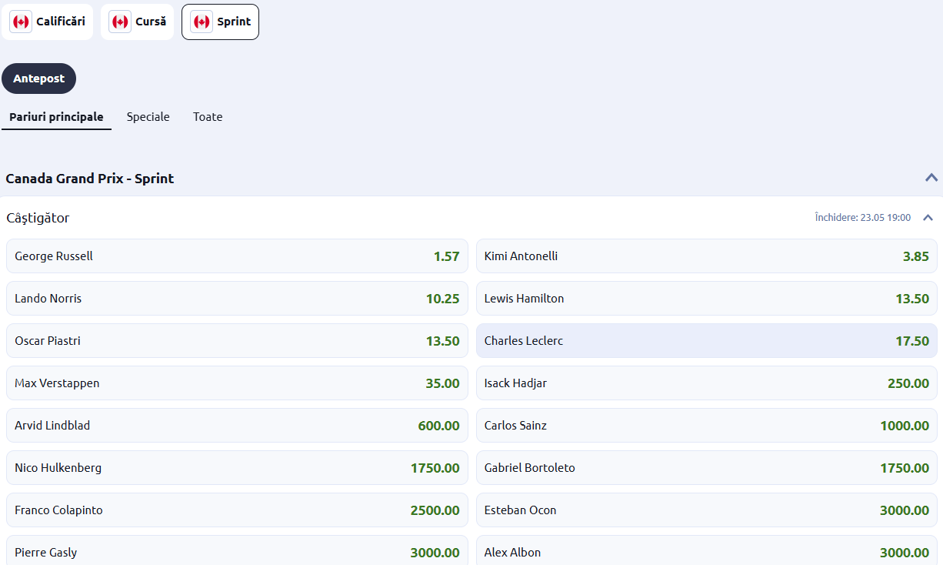Choose Isack Hadjar at 250.00
The image size is (943, 565).
click(x=707, y=383)
